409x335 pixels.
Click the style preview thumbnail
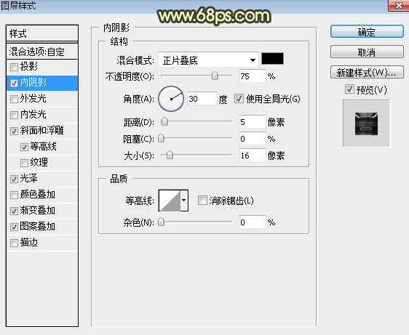pos(366,124)
